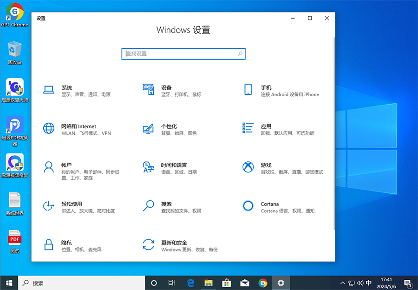Open the 应用 category title
The width and height of the screenshot is (418, 290).
(x=266, y=126)
